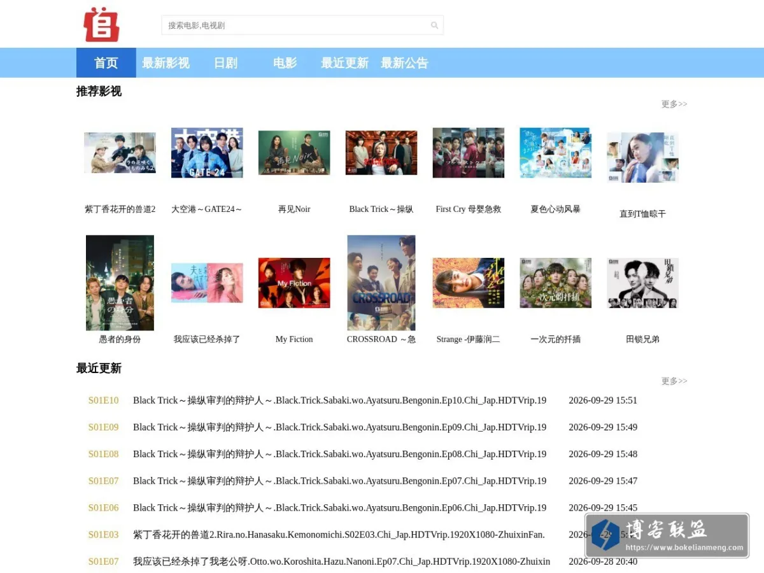Click the red site logo
This screenshot has width=764, height=573.
(x=101, y=24)
